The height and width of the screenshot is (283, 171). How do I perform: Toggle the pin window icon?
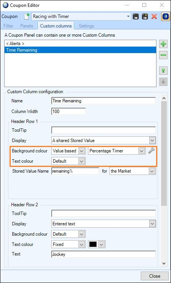(x=166, y=16)
